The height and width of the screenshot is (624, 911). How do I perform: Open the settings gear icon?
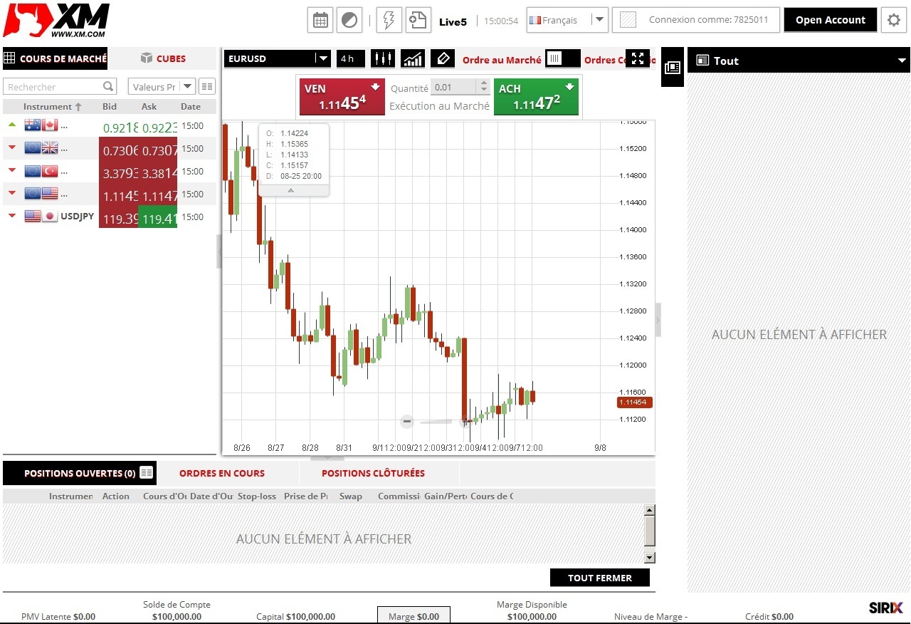[894, 20]
